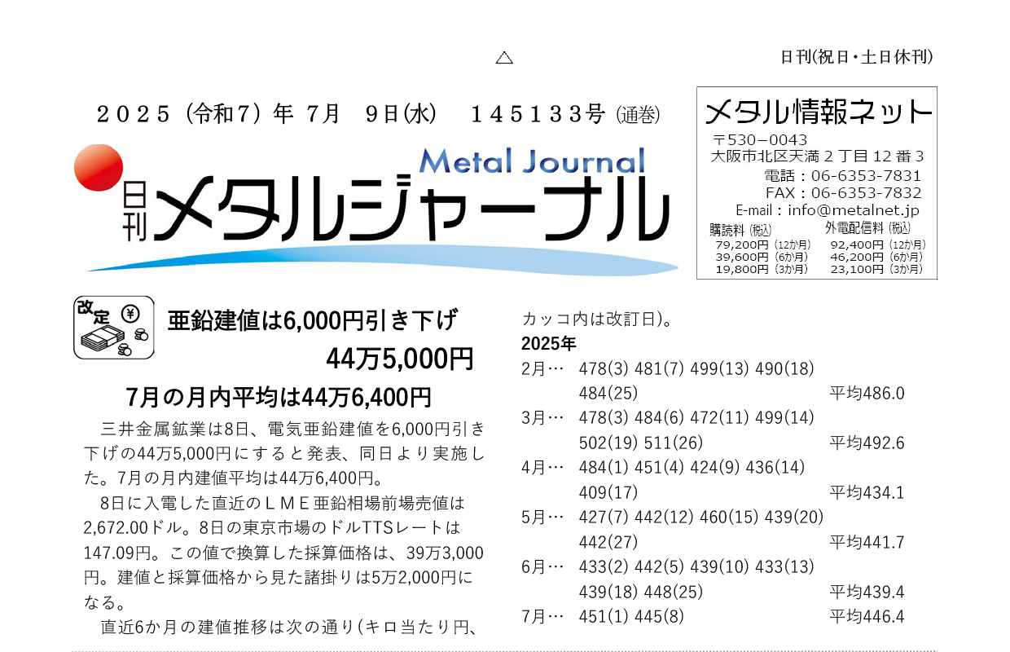Click the issue number '145133号'

(x=538, y=115)
